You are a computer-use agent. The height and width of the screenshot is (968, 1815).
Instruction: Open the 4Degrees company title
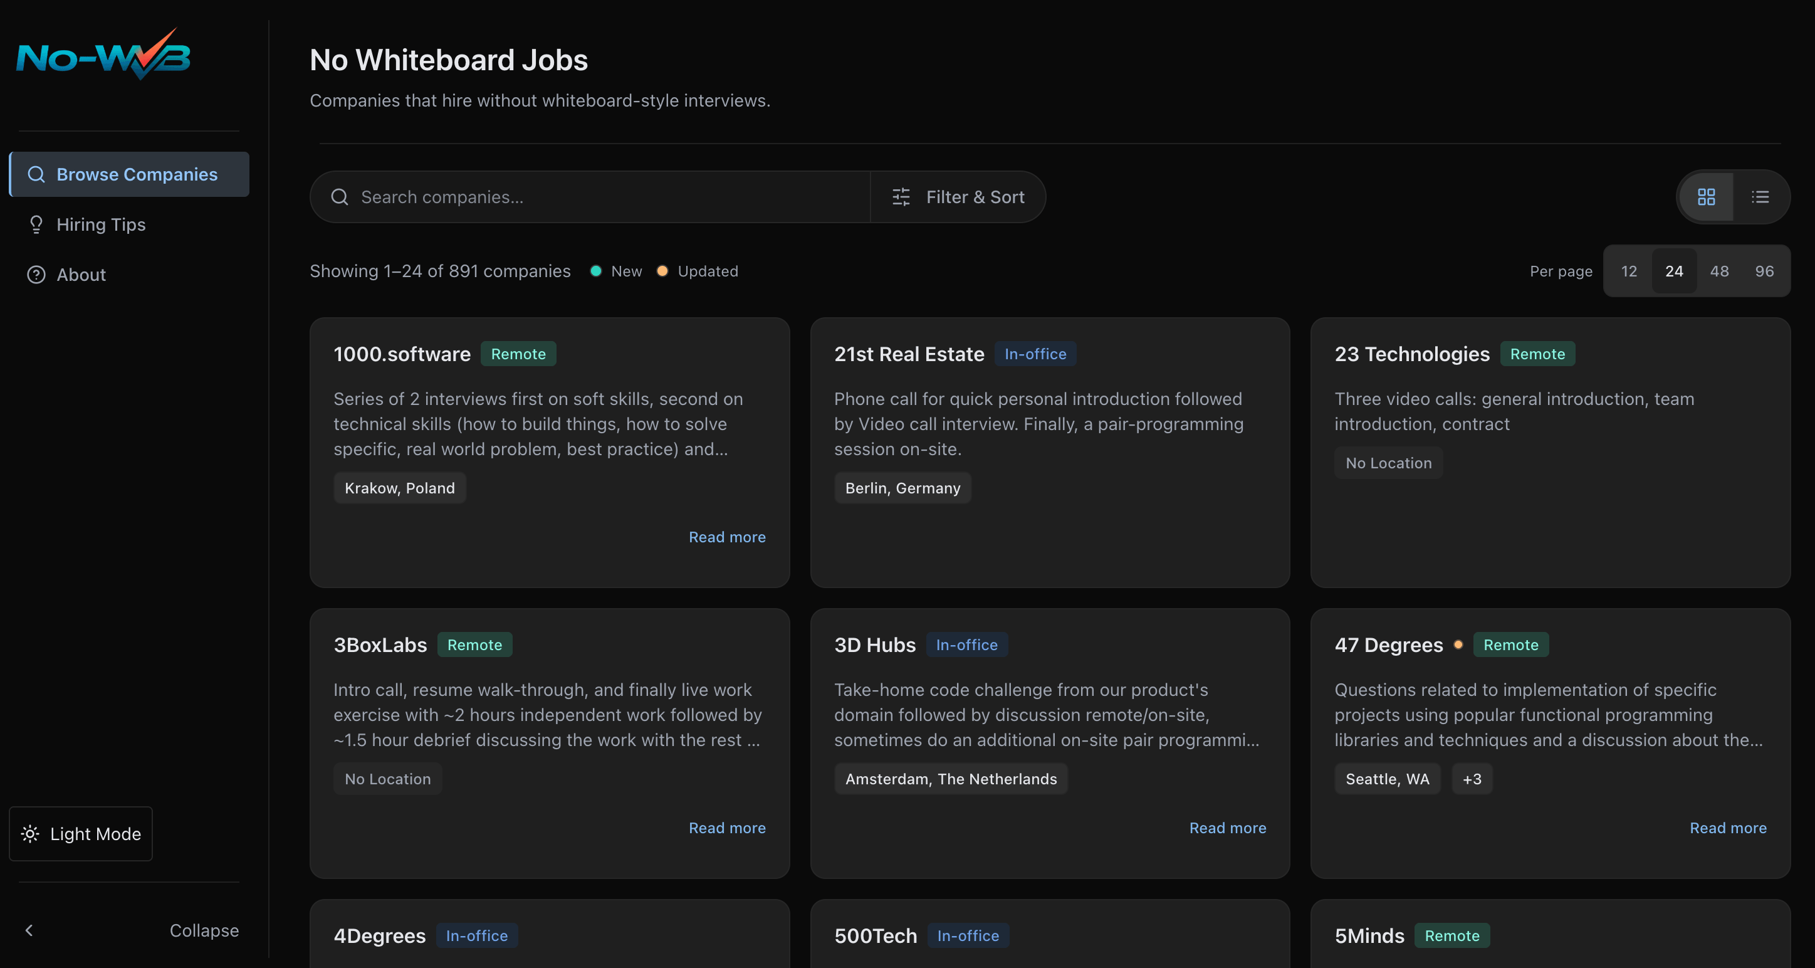[379, 935]
